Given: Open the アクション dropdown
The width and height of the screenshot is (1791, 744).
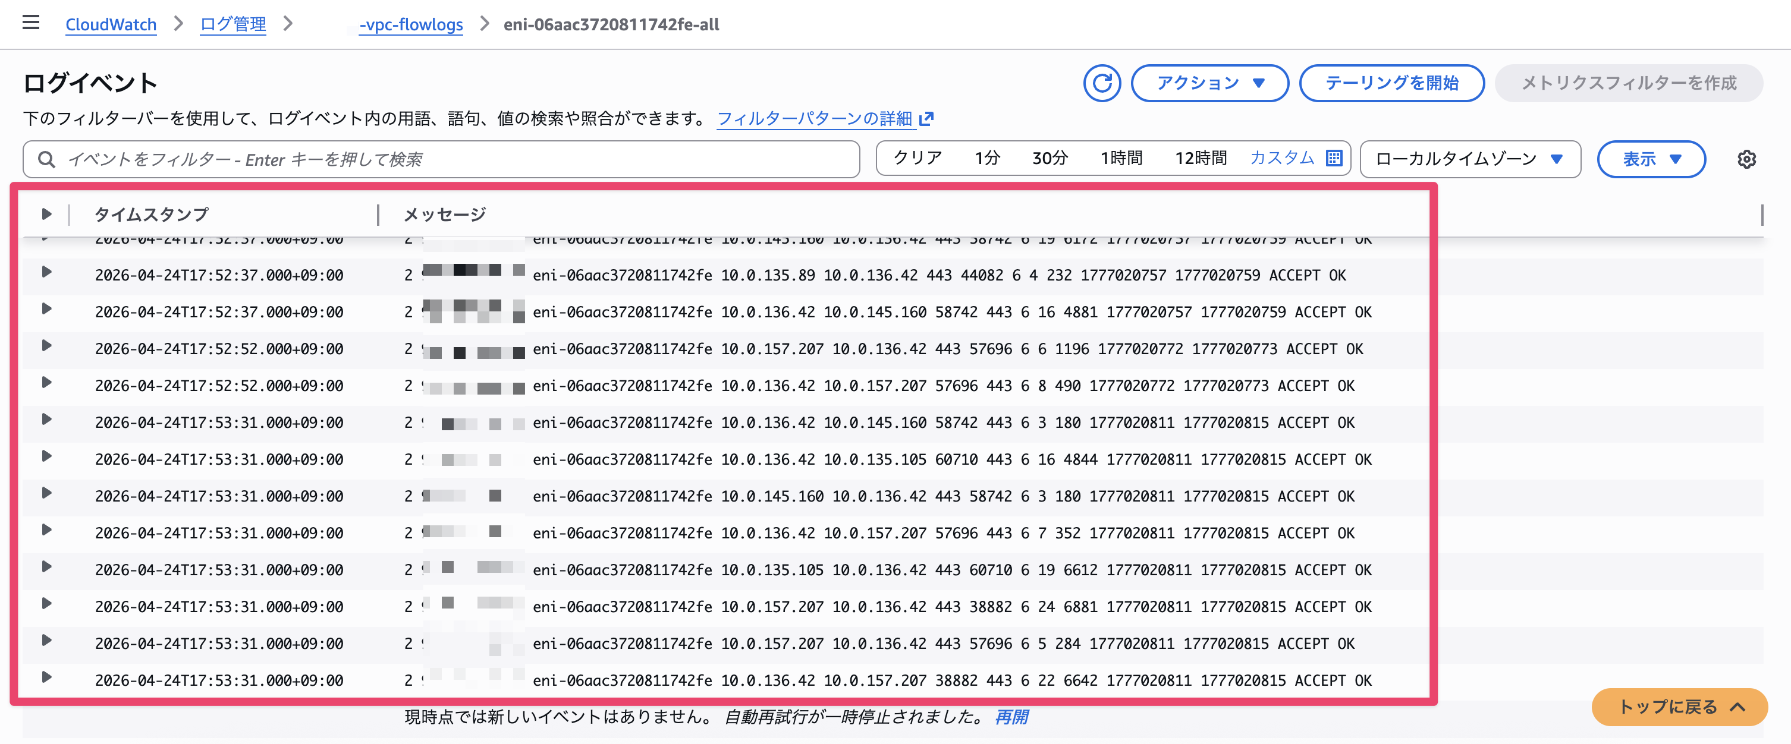Looking at the screenshot, I should click(x=1210, y=83).
